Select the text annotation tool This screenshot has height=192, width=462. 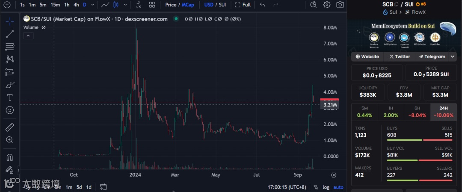click(10, 97)
